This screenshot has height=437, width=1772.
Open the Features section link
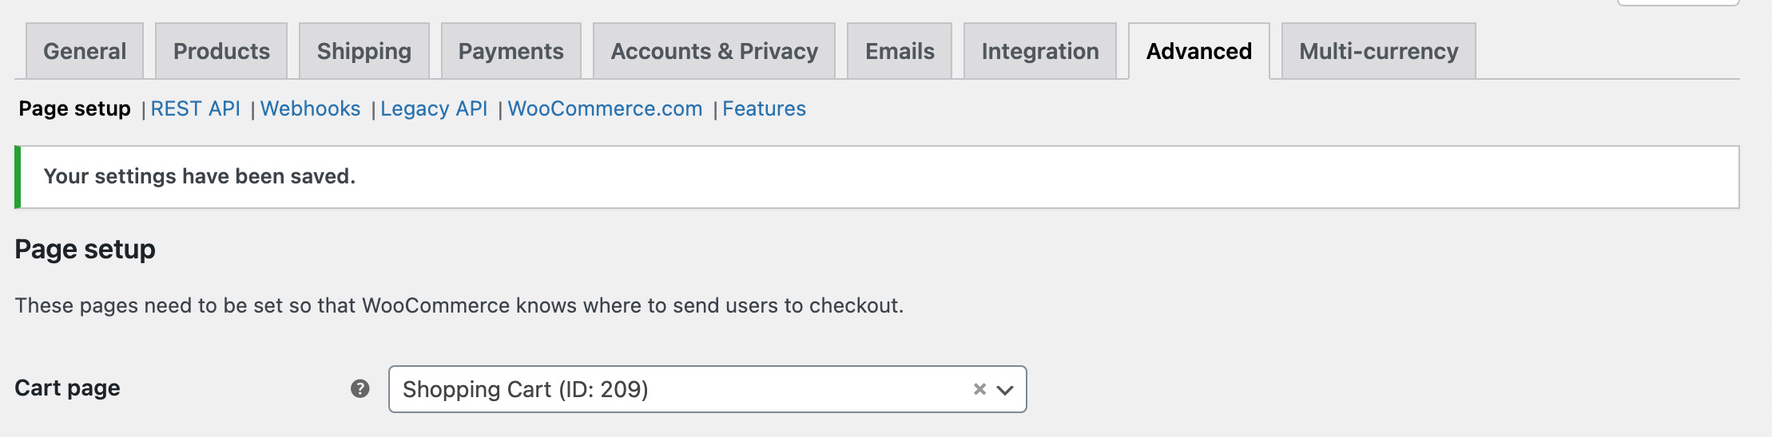(765, 108)
